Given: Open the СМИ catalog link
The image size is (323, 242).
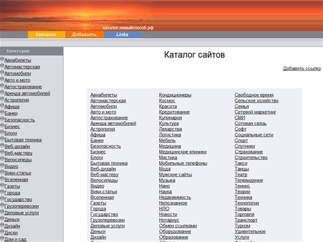Looking at the screenshot, I should click(240, 117).
